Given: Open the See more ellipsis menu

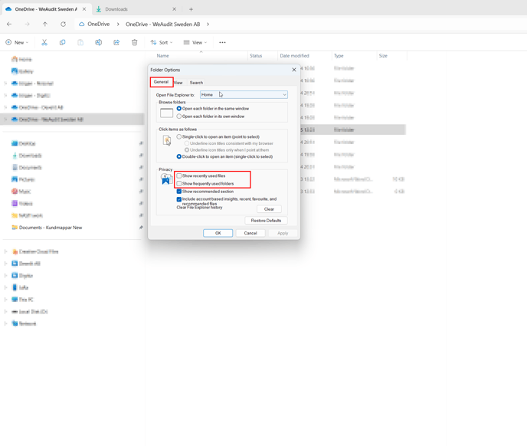Looking at the screenshot, I should (222, 43).
